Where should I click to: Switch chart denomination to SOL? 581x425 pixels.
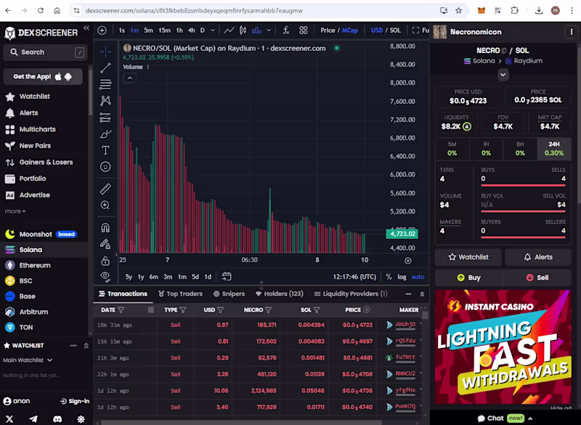(395, 31)
